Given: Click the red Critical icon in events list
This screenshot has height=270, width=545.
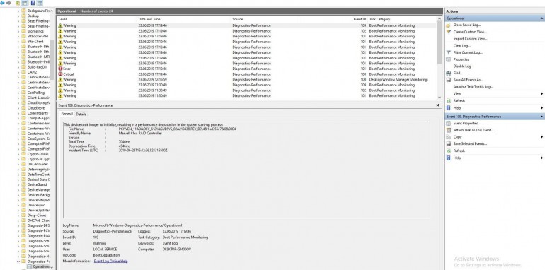Looking at the screenshot, I should pos(60,74).
